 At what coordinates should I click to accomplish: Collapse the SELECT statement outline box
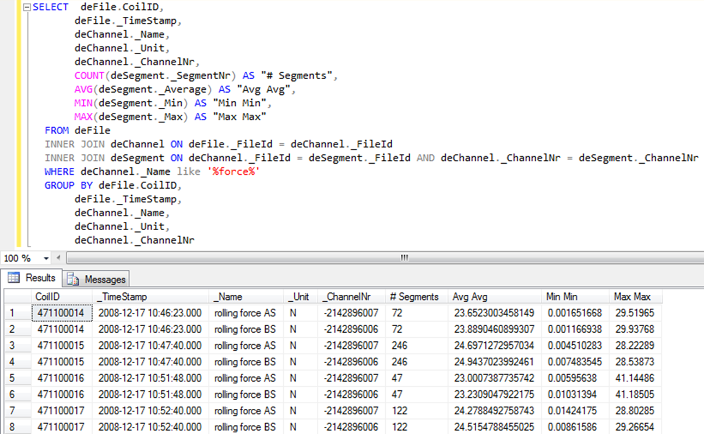[27, 7]
